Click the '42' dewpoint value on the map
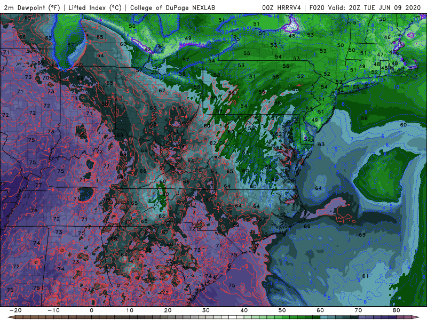The height and width of the screenshot is (320, 427). (147, 50)
